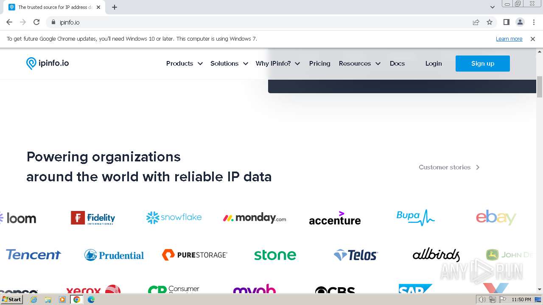Click the allbirds logo
Viewport: 543px width, 305px height.
pyautogui.click(x=436, y=255)
